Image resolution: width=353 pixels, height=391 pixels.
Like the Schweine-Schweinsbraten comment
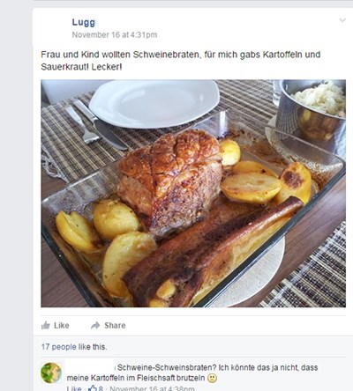point(73,388)
